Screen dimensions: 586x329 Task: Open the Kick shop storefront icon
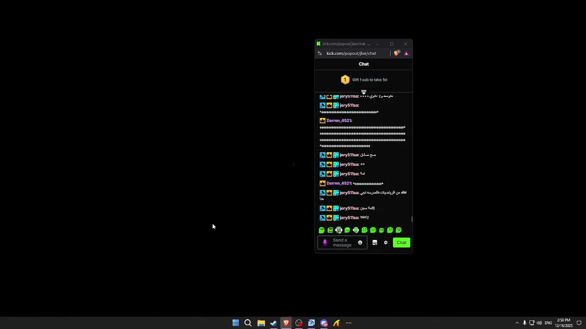[x=374, y=243]
